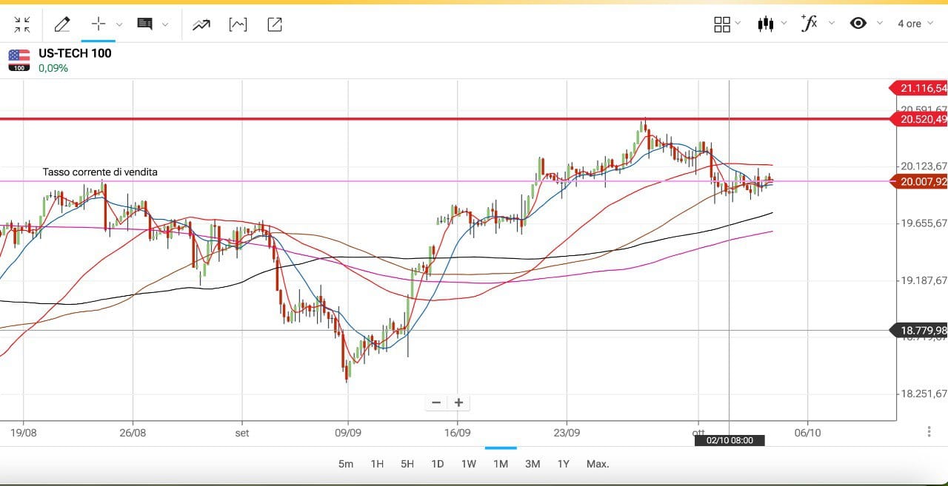This screenshot has width=948, height=486.
Task: Open the candlestick chart type selector
Action: point(765,24)
